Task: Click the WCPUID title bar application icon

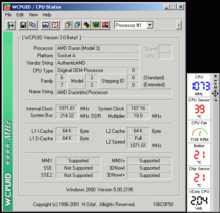Action: [x=7, y=7]
